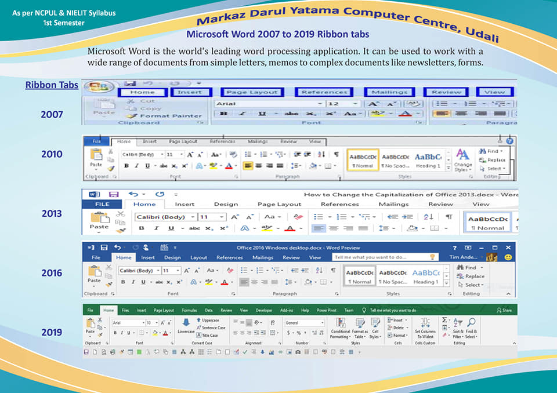The width and height of the screenshot is (557, 393).
Task: Click Format Painter in the 2007 ribbon
Action: [x=165, y=116]
